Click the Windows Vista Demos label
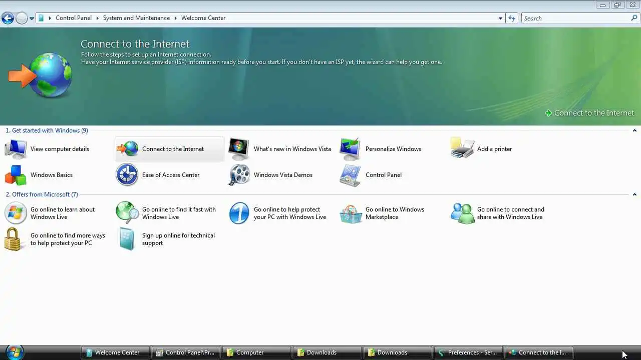This screenshot has height=360, width=641. point(283,175)
